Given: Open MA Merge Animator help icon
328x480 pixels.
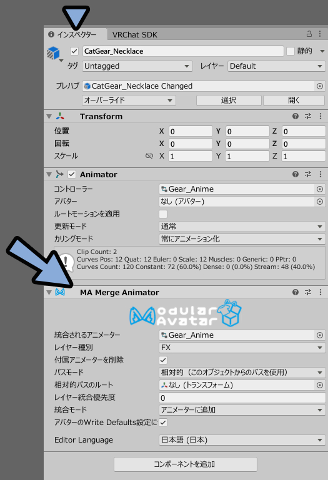Looking at the screenshot, I should pos(295,292).
